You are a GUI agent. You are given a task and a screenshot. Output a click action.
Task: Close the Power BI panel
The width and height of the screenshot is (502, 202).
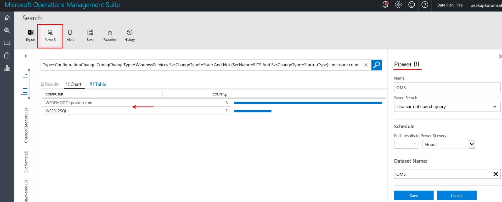pyautogui.click(x=500, y=56)
